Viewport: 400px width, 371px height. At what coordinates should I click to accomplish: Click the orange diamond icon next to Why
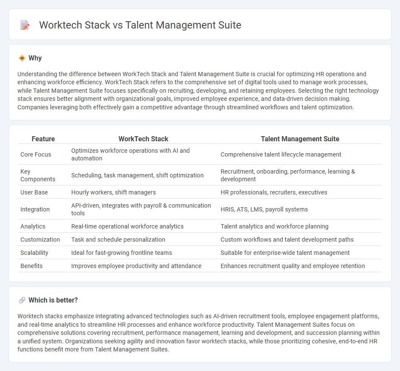(22, 58)
